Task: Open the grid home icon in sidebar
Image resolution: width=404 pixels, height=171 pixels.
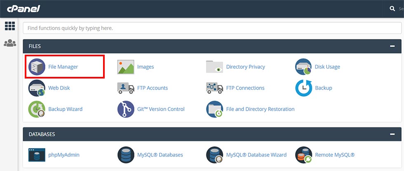Action: pos(10,26)
